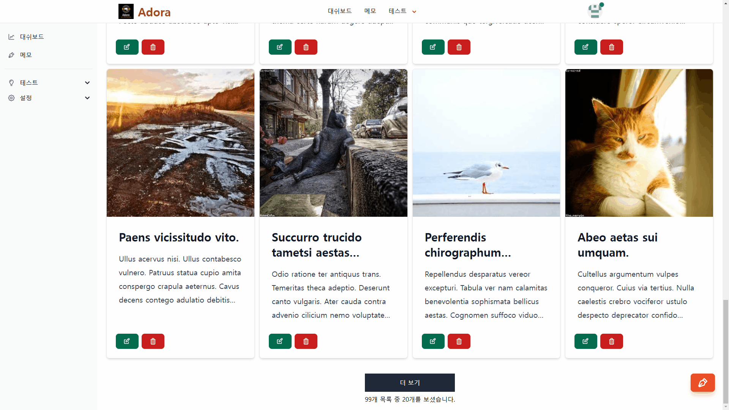Image resolution: width=729 pixels, height=410 pixels.
Task: Select 메모 in top navigation
Action: tap(370, 11)
